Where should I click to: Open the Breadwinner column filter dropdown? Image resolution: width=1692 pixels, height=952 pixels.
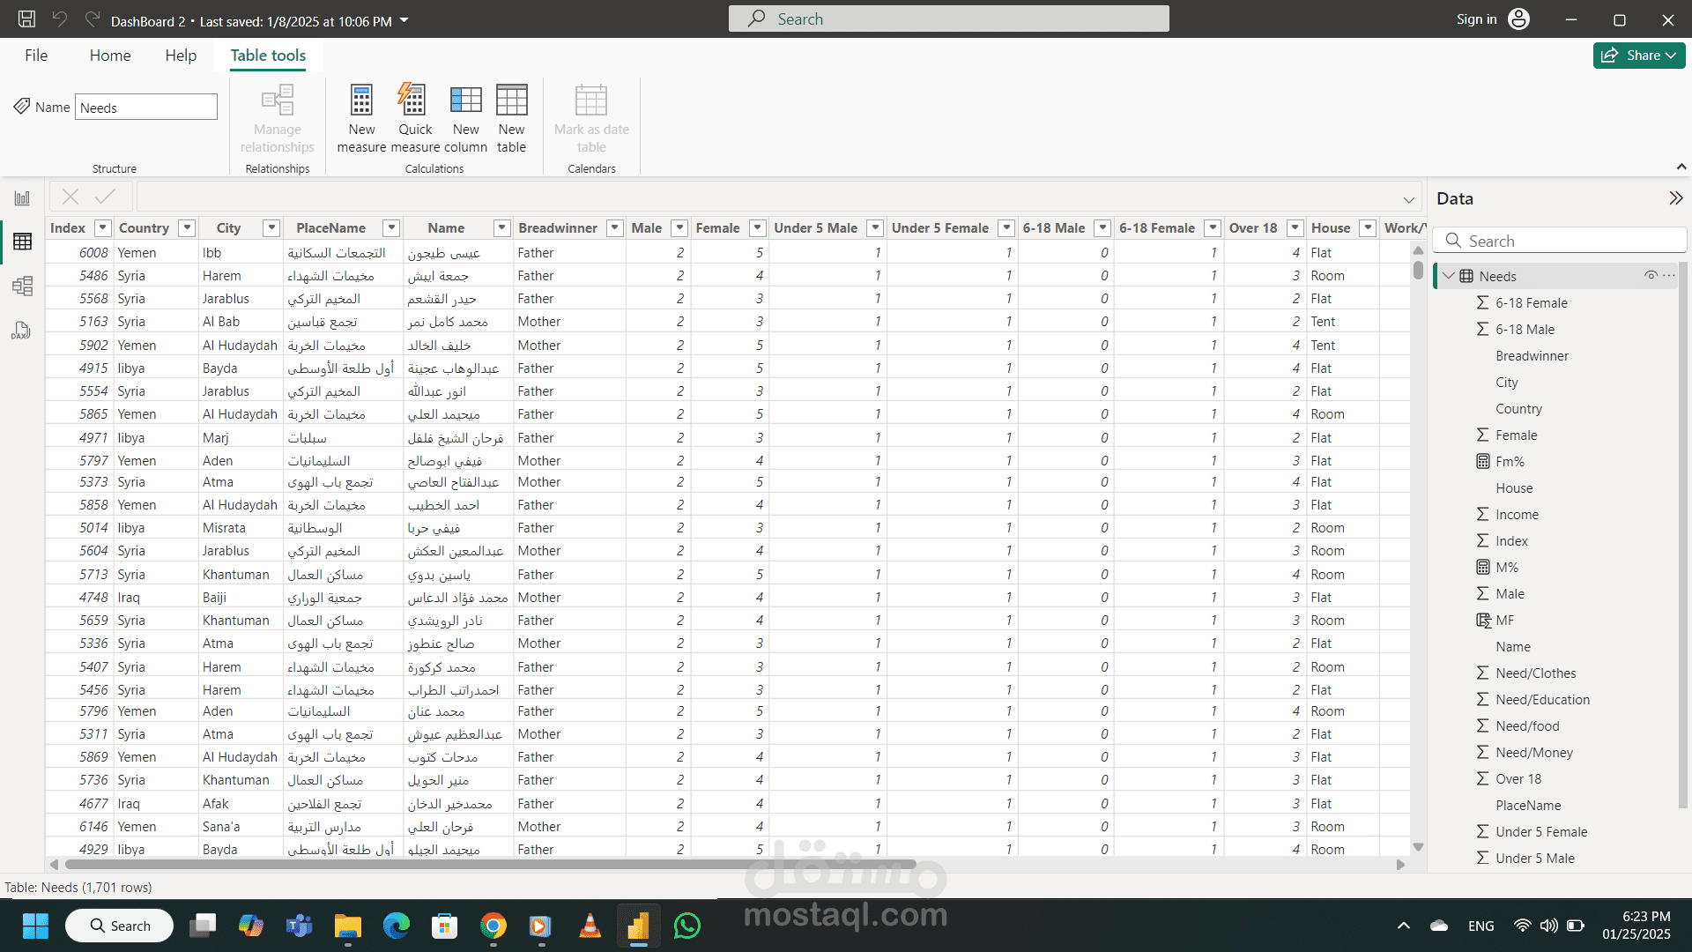tap(615, 228)
